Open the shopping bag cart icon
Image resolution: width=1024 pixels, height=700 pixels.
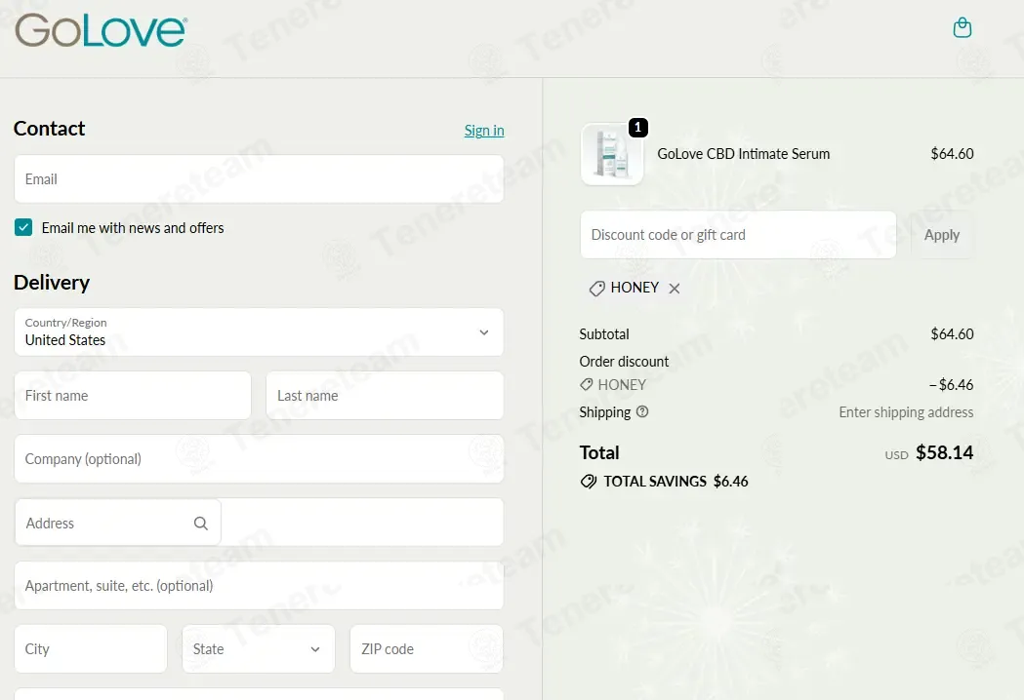click(x=962, y=28)
